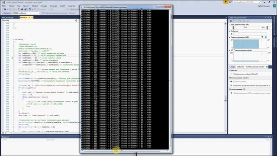Click the zoom in icon in diagnostics toolbar

[241, 21]
